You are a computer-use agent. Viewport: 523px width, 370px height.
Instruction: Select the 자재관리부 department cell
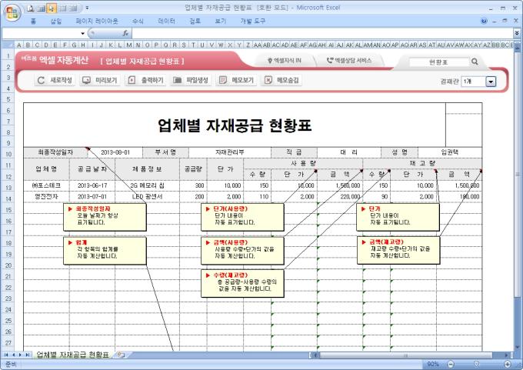coord(229,152)
